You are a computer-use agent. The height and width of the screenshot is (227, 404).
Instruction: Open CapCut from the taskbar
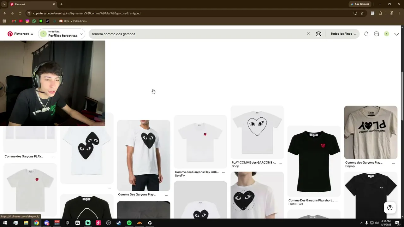click(78, 223)
